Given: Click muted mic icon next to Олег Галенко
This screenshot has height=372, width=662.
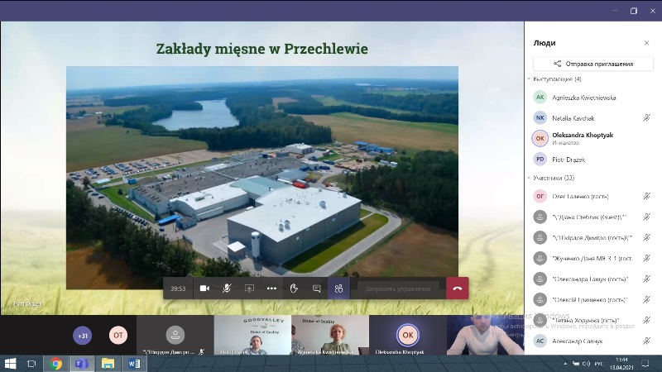Looking at the screenshot, I should [646, 196].
